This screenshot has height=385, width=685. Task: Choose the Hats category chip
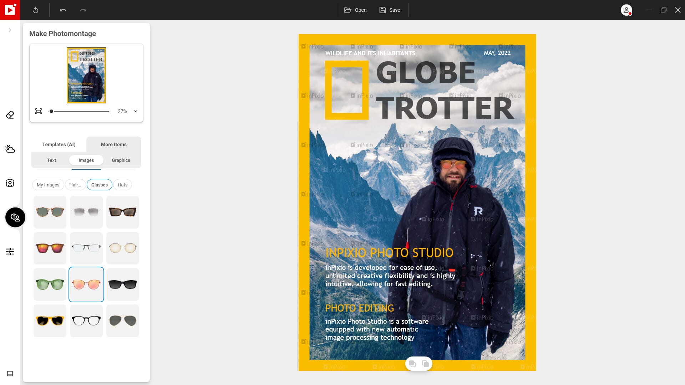pos(123,185)
